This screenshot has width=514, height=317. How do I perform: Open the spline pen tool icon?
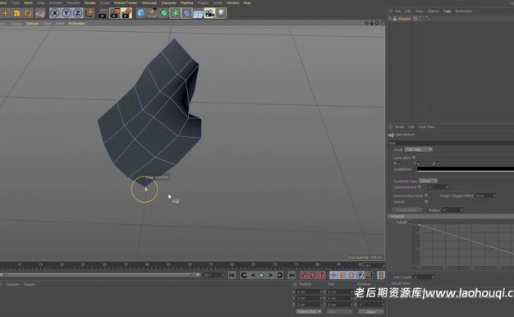pos(153,13)
